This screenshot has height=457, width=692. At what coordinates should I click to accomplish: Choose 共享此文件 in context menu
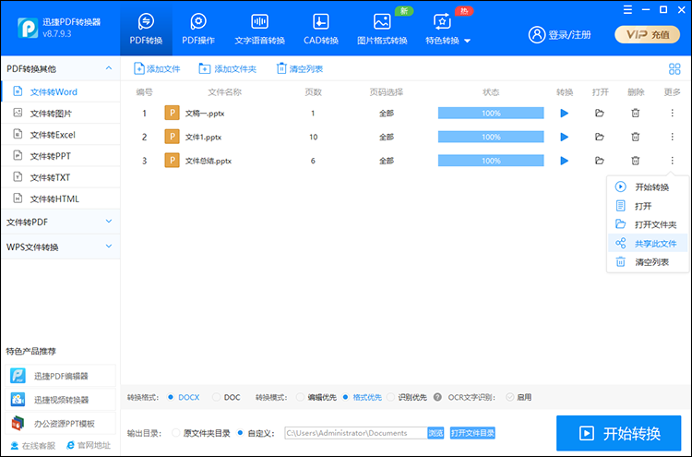point(648,244)
